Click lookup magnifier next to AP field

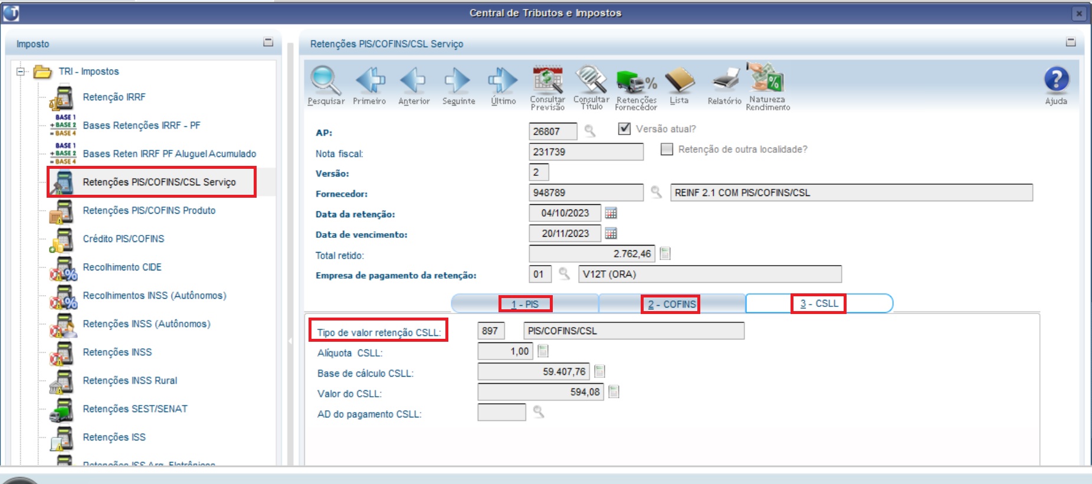589,131
